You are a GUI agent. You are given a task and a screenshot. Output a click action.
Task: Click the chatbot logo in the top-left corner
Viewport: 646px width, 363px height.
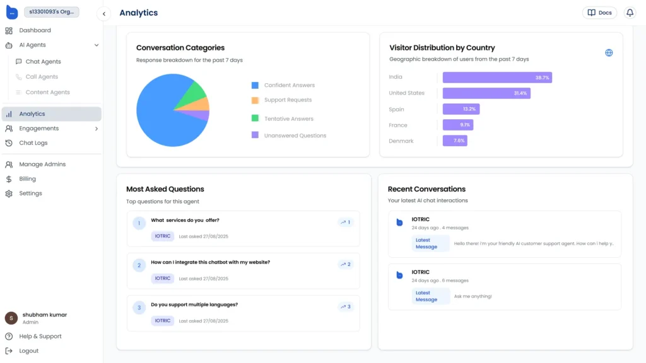pos(11,12)
